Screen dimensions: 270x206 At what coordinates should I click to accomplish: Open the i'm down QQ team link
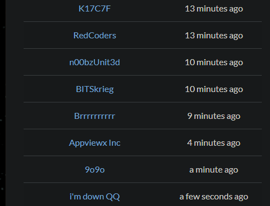[94, 197]
